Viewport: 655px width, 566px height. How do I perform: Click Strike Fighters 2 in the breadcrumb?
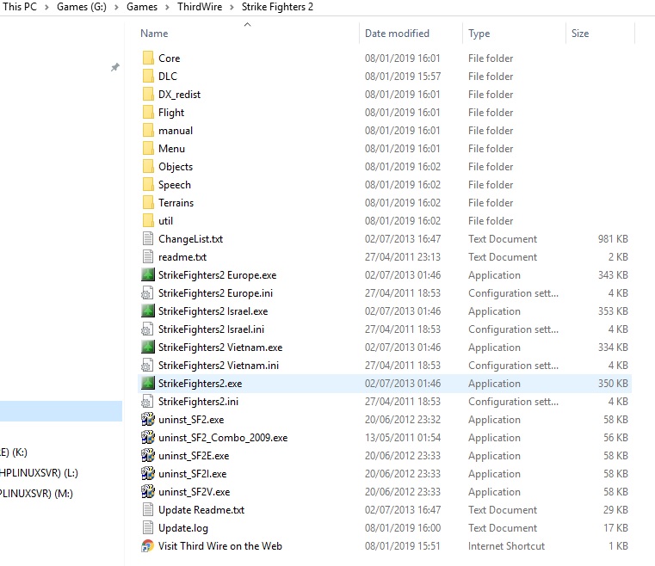[x=277, y=7]
